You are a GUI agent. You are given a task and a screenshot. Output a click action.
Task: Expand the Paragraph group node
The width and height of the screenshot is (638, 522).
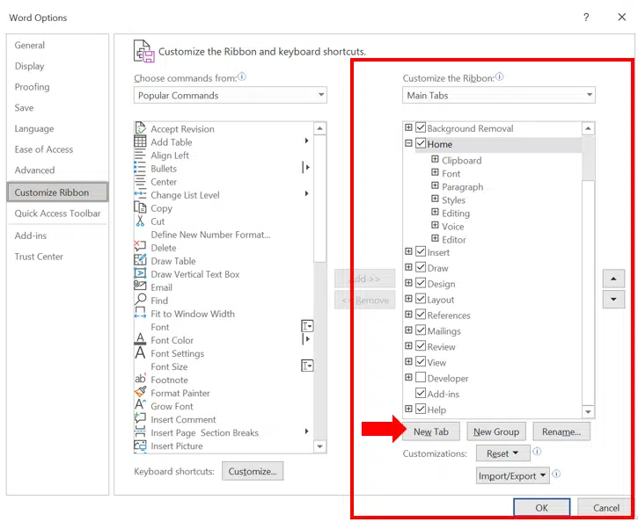pyautogui.click(x=435, y=185)
